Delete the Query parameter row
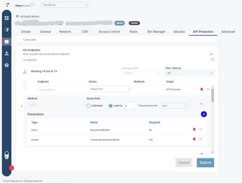This screenshot has height=184, width=242. click(194, 129)
